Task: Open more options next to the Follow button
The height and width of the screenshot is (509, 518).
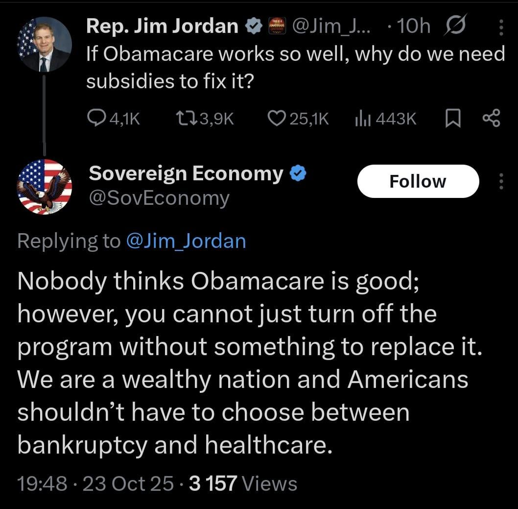Action: click(500, 181)
